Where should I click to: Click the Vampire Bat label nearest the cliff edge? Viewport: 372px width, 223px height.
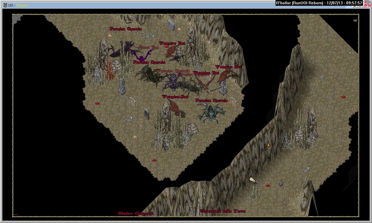[x=228, y=67]
